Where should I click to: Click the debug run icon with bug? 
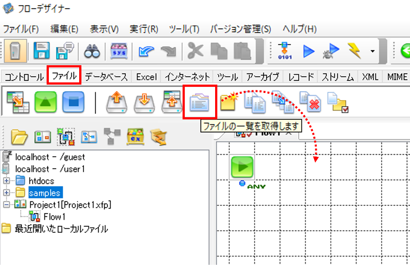click(x=330, y=51)
